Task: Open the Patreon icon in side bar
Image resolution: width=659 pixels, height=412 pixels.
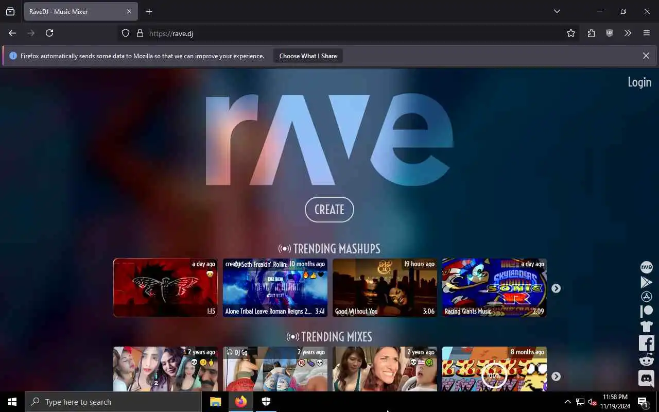Action: [646, 311]
